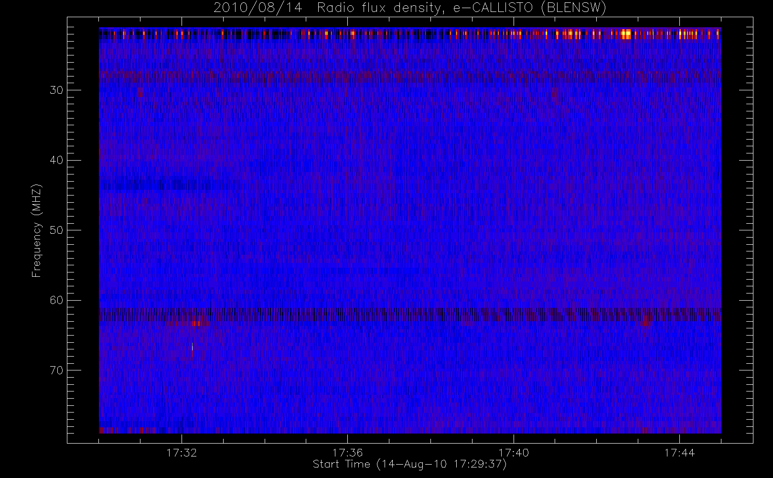This screenshot has width=773, height=478.
Task: Click the time tick label '17:44'
Action: click(679, 452)
